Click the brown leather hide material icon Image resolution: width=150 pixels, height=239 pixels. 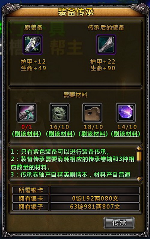click(x=92, y=113)
